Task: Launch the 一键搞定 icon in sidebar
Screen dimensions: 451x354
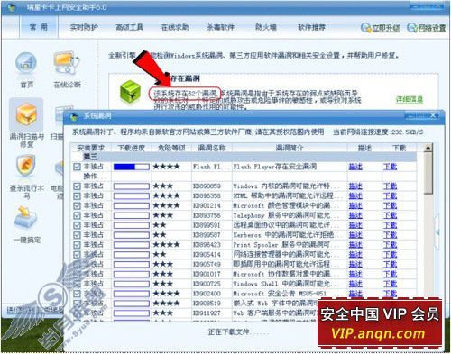Action: (26, 217)
